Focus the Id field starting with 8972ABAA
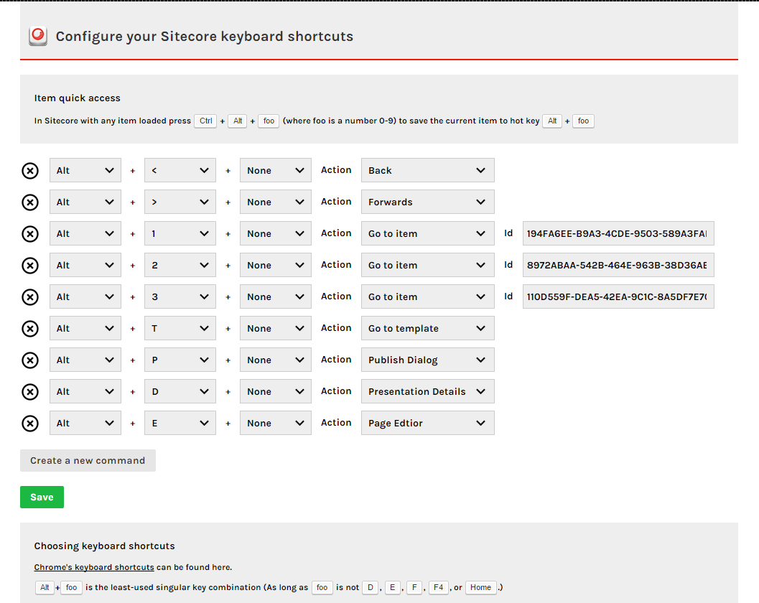The width and height of the screenshot is (759, 603). [x=618, y=266]
